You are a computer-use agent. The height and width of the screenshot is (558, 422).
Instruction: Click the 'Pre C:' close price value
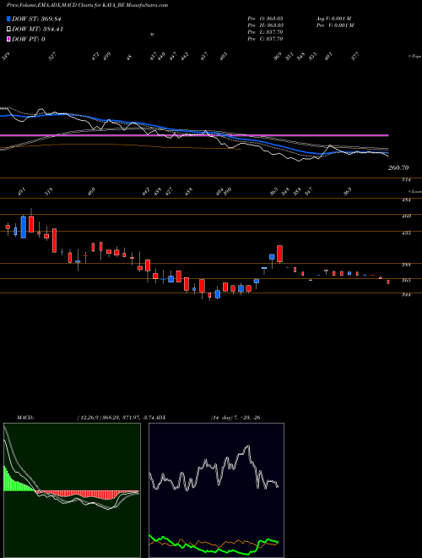pyautogui.click(x=265, y=39)
